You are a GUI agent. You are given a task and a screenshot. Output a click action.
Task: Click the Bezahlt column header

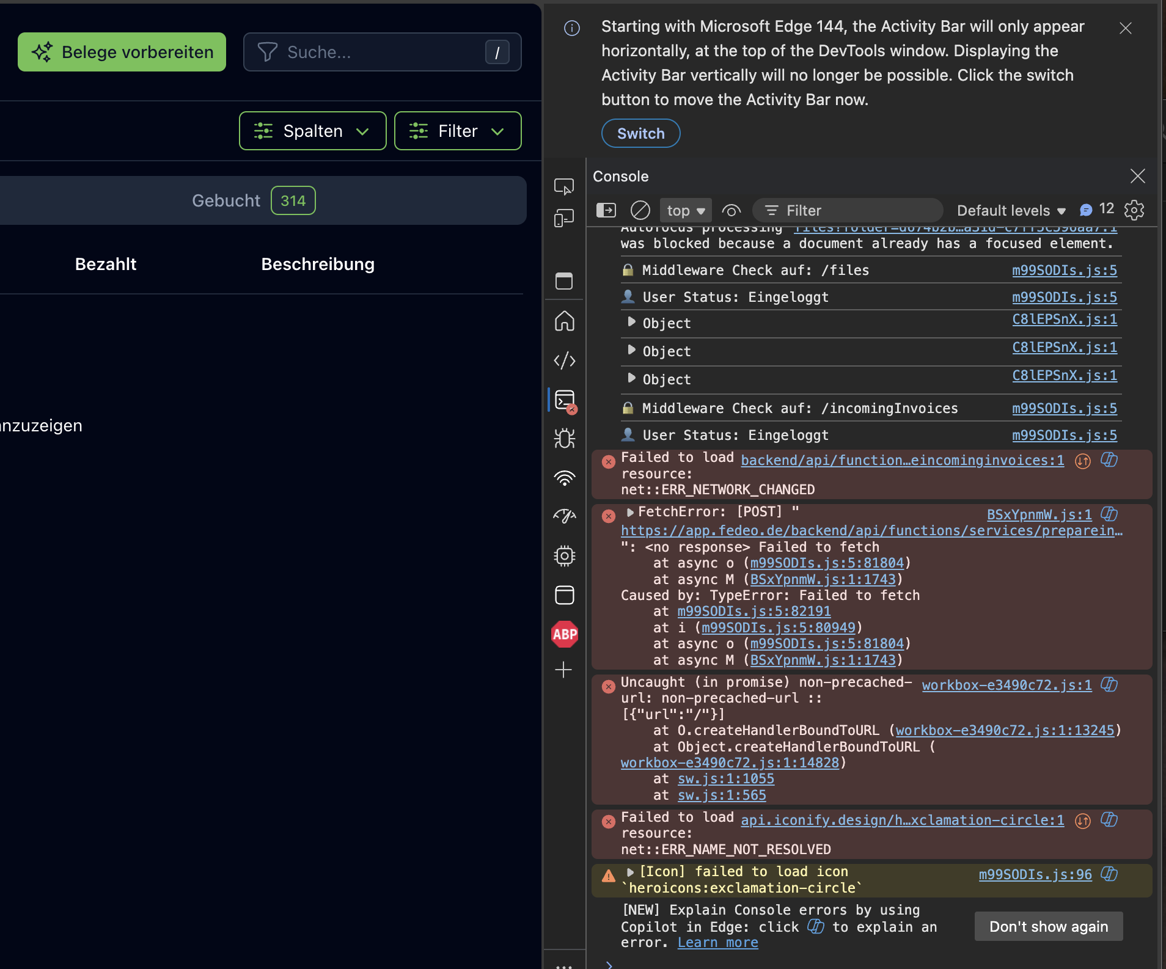(x=106, y=264)
